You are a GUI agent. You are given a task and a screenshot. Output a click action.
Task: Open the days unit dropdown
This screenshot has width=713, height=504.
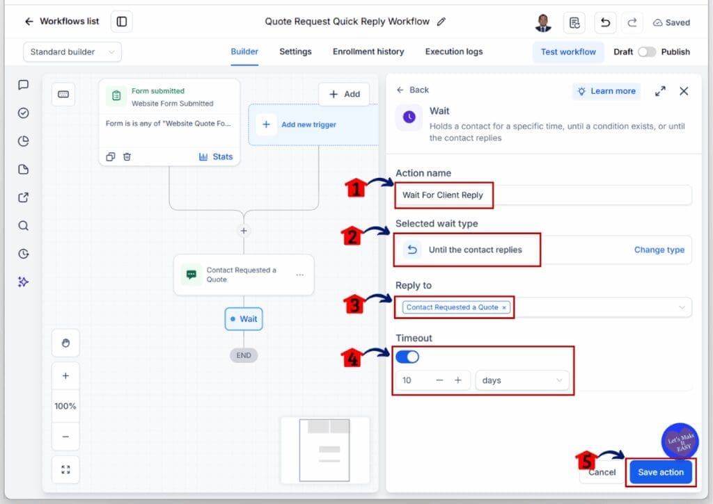tap(522, 380)
